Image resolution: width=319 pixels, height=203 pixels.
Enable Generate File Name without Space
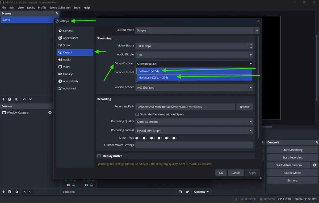tap(137, 114)
